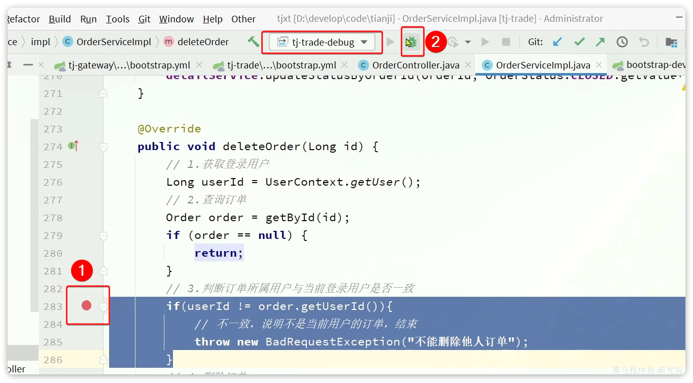Open the Git menu in the menu bar
The width and height of the screenshot is (693, 383).
[x=145, y=19]
